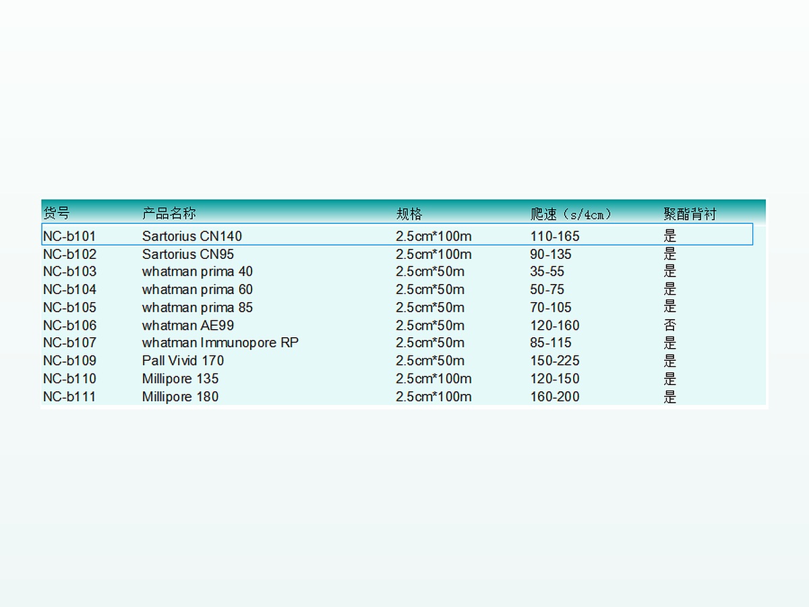Click the 70-105 speed value
This screenshot has height=607, width=809.
551,308
